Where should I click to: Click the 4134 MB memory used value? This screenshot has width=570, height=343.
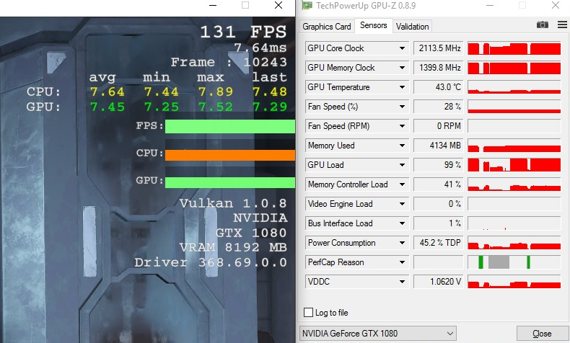tap(439, 146)
